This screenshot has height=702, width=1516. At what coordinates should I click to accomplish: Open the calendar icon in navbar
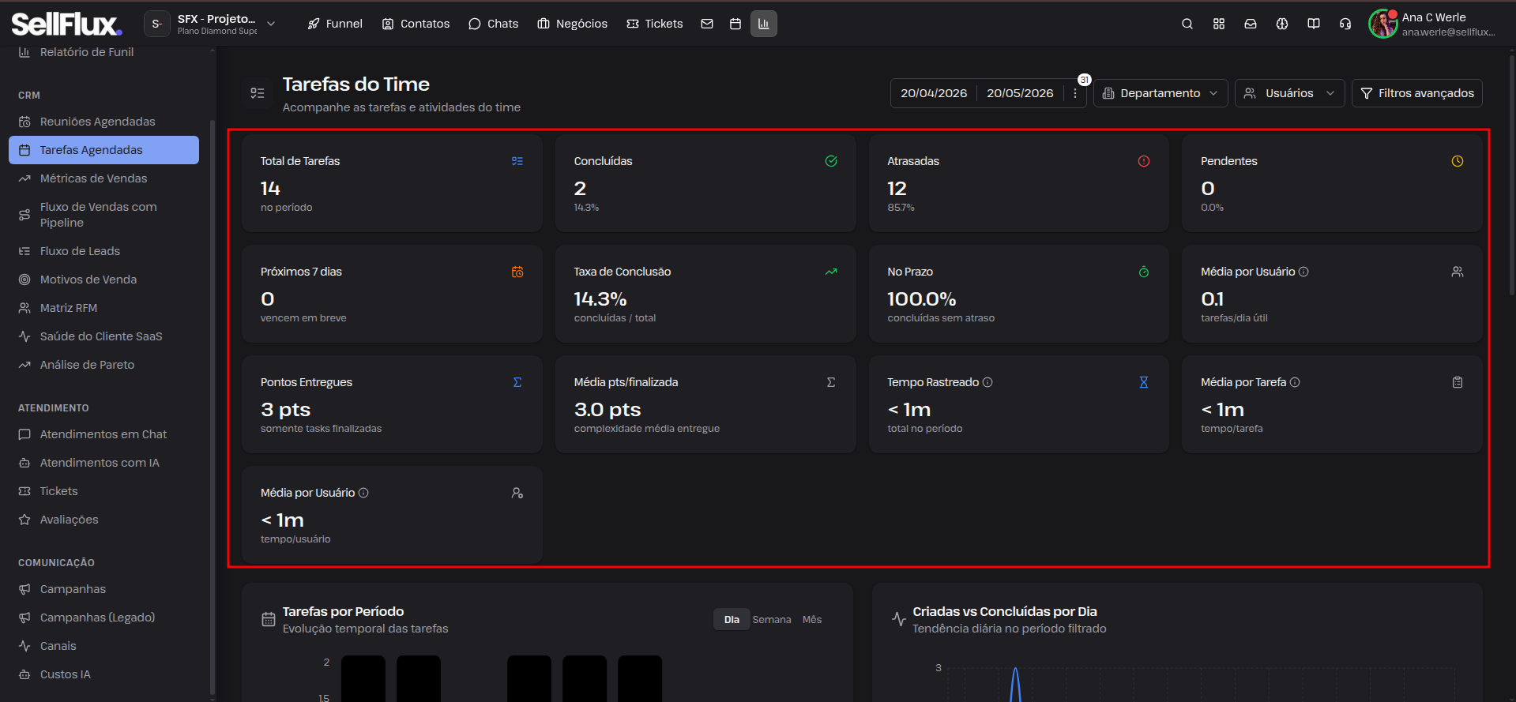(x=735, y=24)
